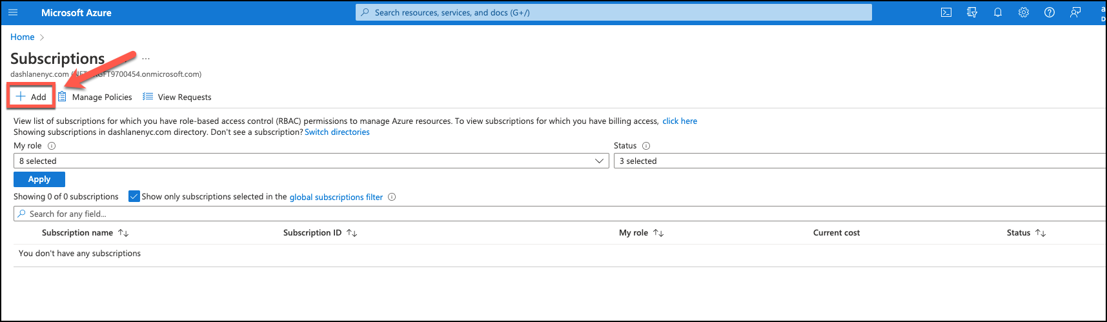Click the Add subscription button
Screen dimensions: 1107x322
click(x=31, y=97)
